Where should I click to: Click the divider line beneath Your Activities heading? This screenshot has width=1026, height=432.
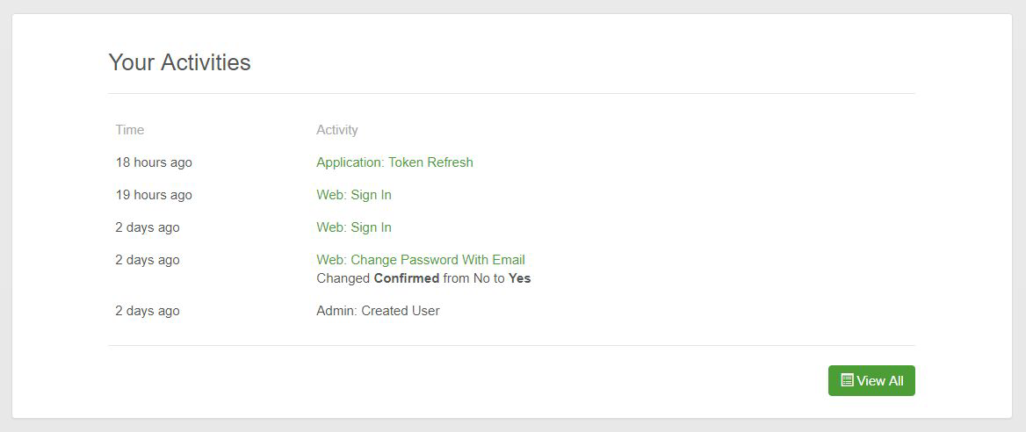pyautogui.click(x=511, y=93)
